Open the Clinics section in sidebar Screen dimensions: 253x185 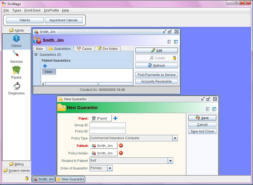[16, 42]
